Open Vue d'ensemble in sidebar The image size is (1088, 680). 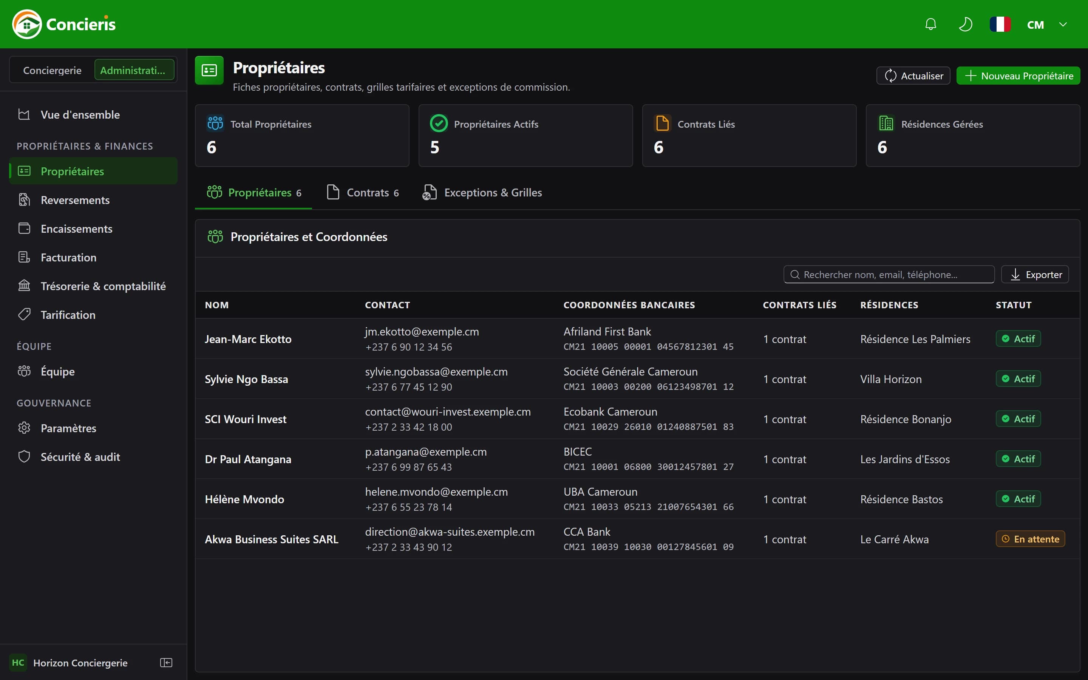[x=93, y=115]
